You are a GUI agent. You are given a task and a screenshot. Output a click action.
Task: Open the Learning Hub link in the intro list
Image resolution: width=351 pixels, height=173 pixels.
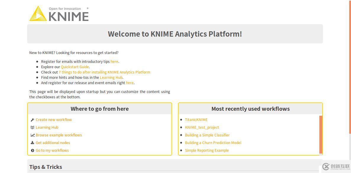(111, 78)
